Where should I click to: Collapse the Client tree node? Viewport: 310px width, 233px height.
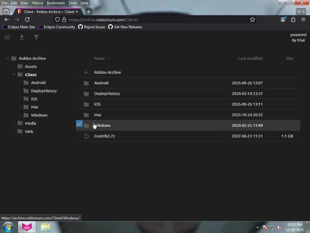pos(14,75)
